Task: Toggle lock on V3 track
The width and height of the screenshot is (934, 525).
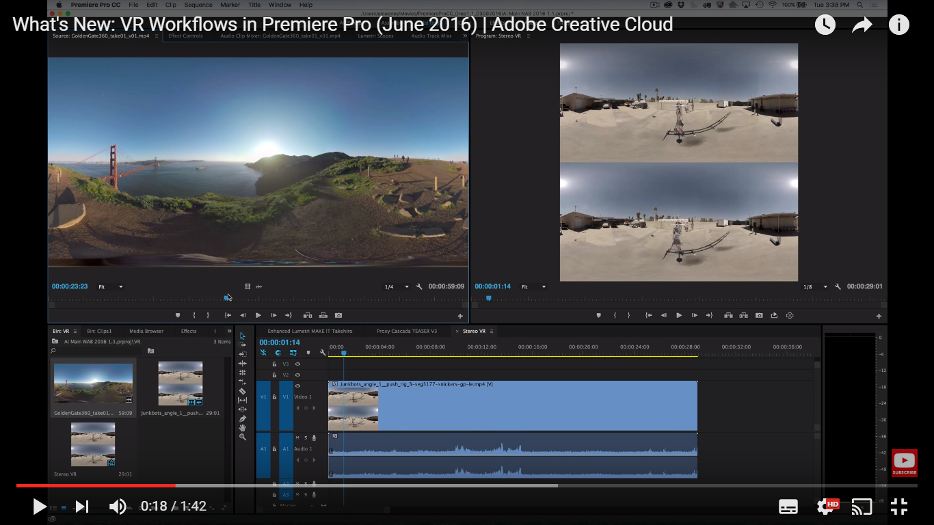Action: (x=275, y=364)
